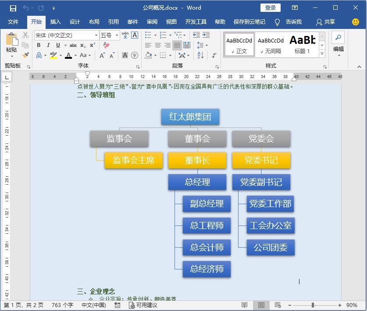The image size is (367, 311).
Task: Open the pinyin guide tool
Action: coord(126,35)
